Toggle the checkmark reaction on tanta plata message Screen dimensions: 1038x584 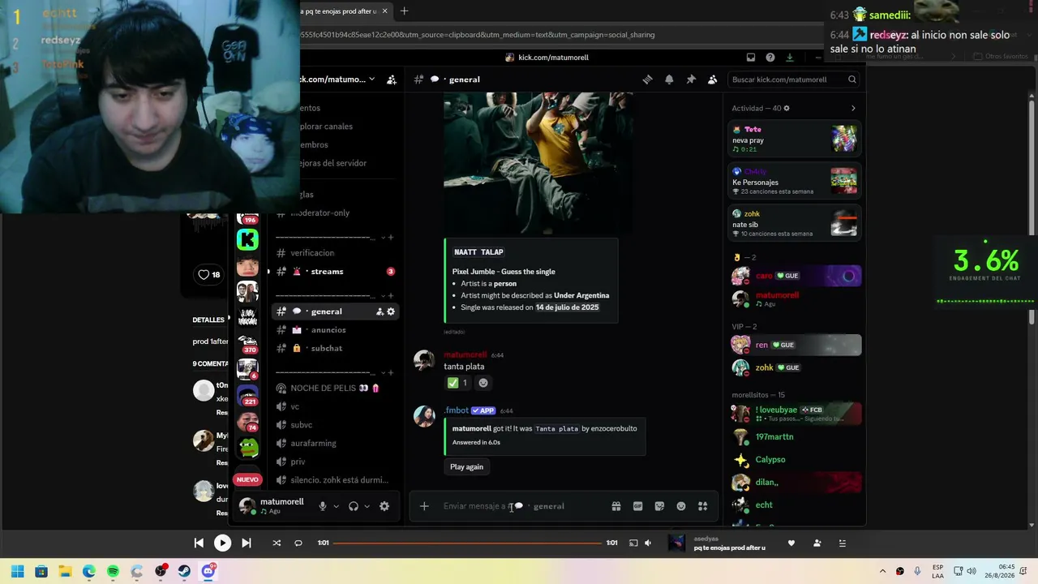[457, 383]
